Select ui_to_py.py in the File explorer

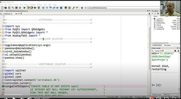[x=160, y=27]
